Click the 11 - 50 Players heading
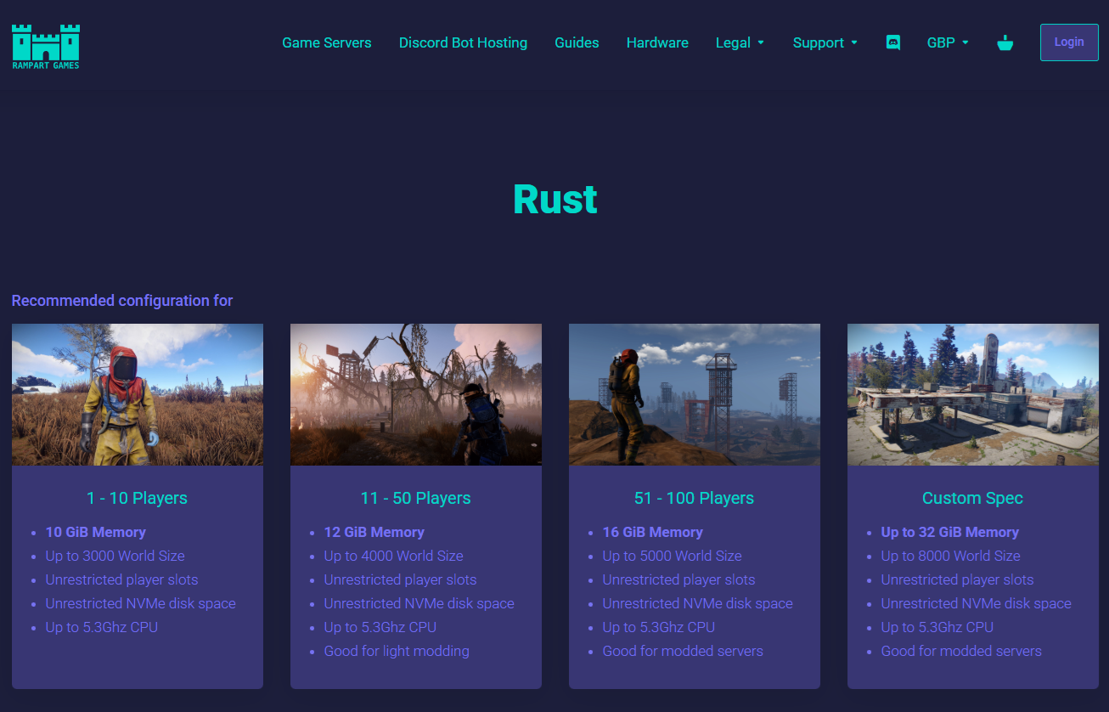 pyautogui.click(x=415, y=498)
